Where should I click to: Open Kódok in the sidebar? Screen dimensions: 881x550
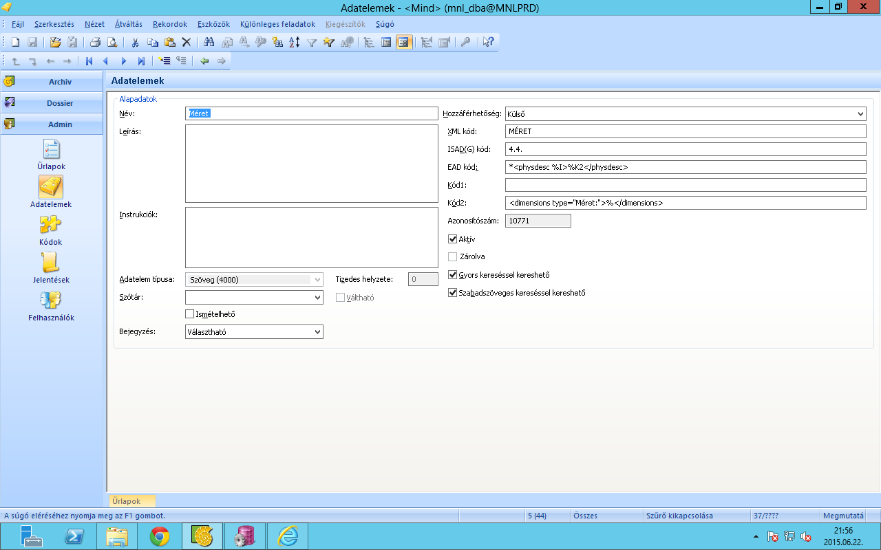[x=51, y=230]
